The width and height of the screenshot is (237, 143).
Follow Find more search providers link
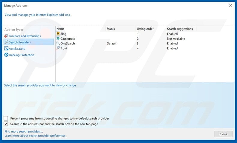pyautogui.click(x=24, y=131)
